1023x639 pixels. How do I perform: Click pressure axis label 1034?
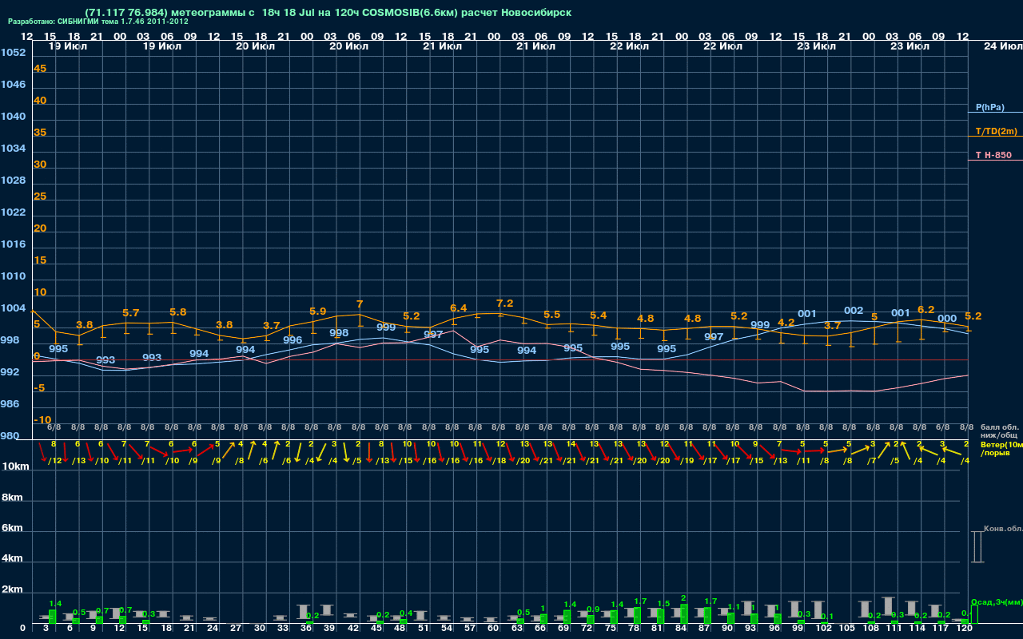[13, 149]
